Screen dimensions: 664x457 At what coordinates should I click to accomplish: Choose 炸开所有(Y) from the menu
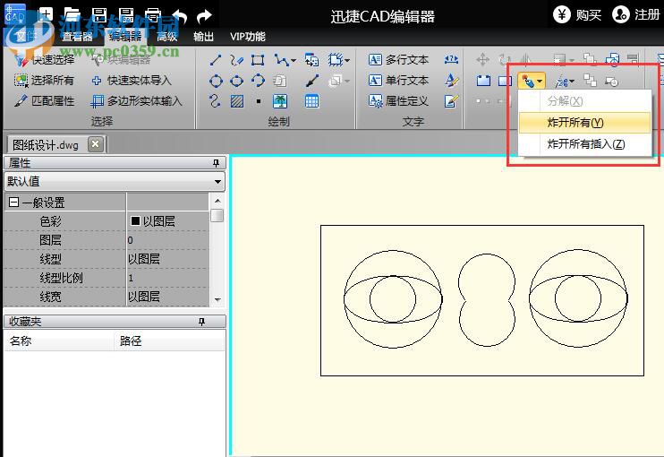(x=575, y=123)
